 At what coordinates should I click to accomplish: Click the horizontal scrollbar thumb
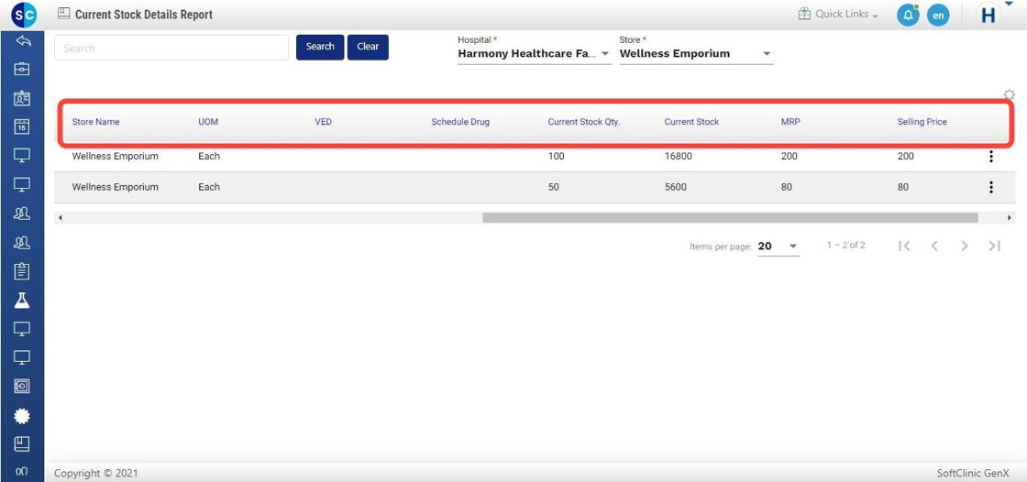(x=730, y=217)
